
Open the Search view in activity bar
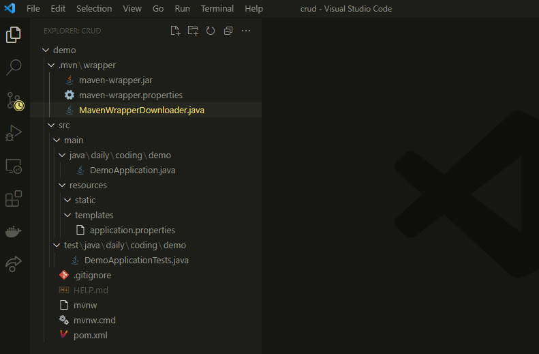point(14,68)
